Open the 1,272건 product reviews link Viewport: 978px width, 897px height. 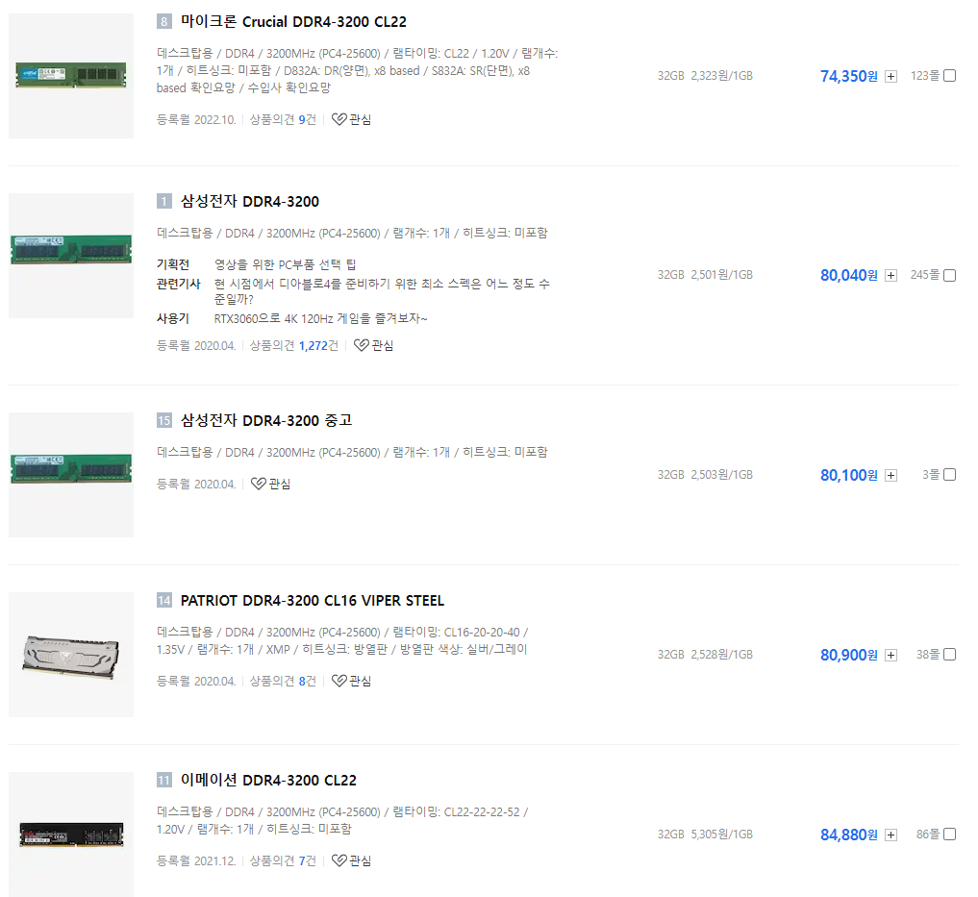click(x=318, y=345)
